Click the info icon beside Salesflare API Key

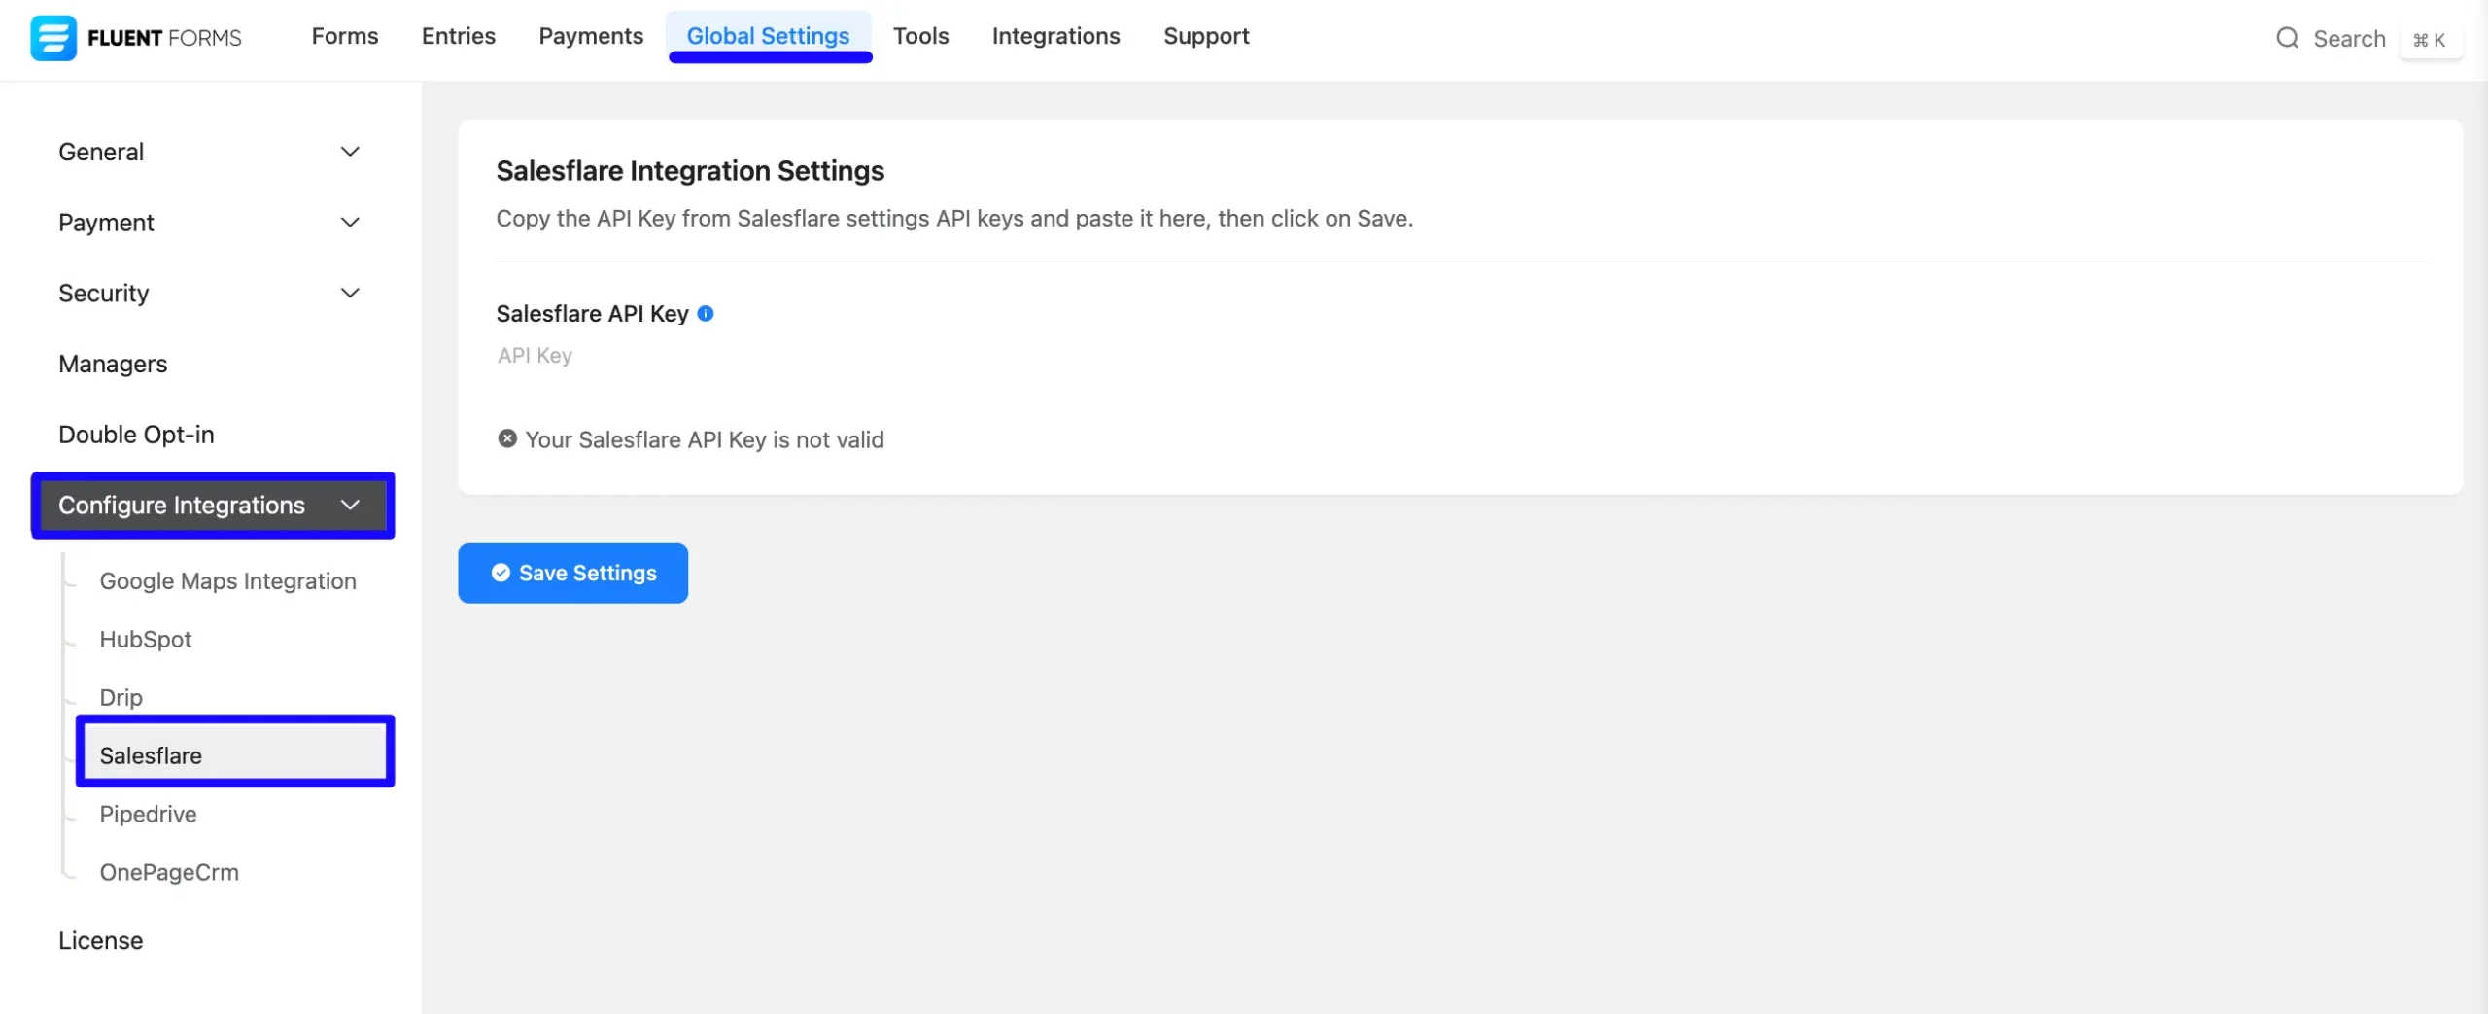pyautogui.click(x=706, y=313)
